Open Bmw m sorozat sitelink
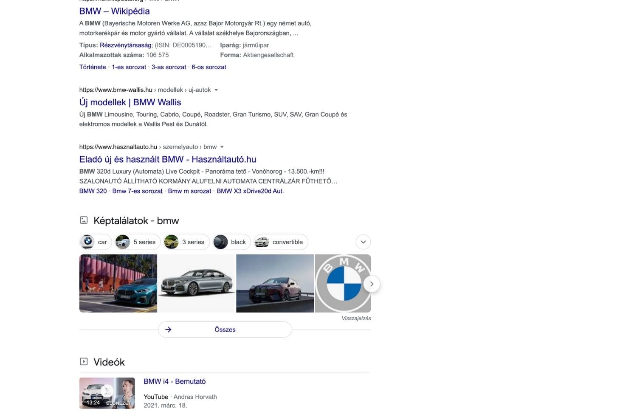This screenshot has height=414, width=637. pos(189,191)
